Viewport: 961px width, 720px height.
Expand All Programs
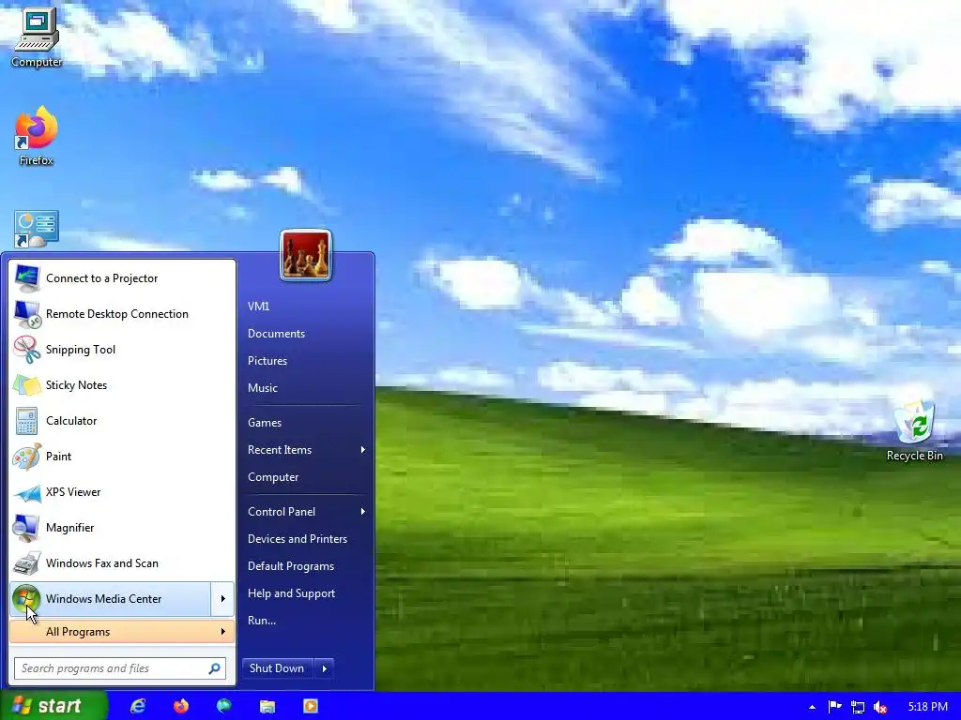(x=122, y=632)
